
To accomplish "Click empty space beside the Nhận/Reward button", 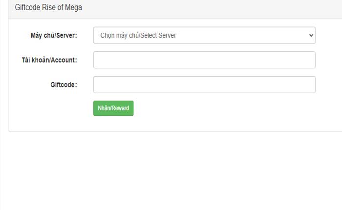I will pyautogui.click(x=220, y=108).
